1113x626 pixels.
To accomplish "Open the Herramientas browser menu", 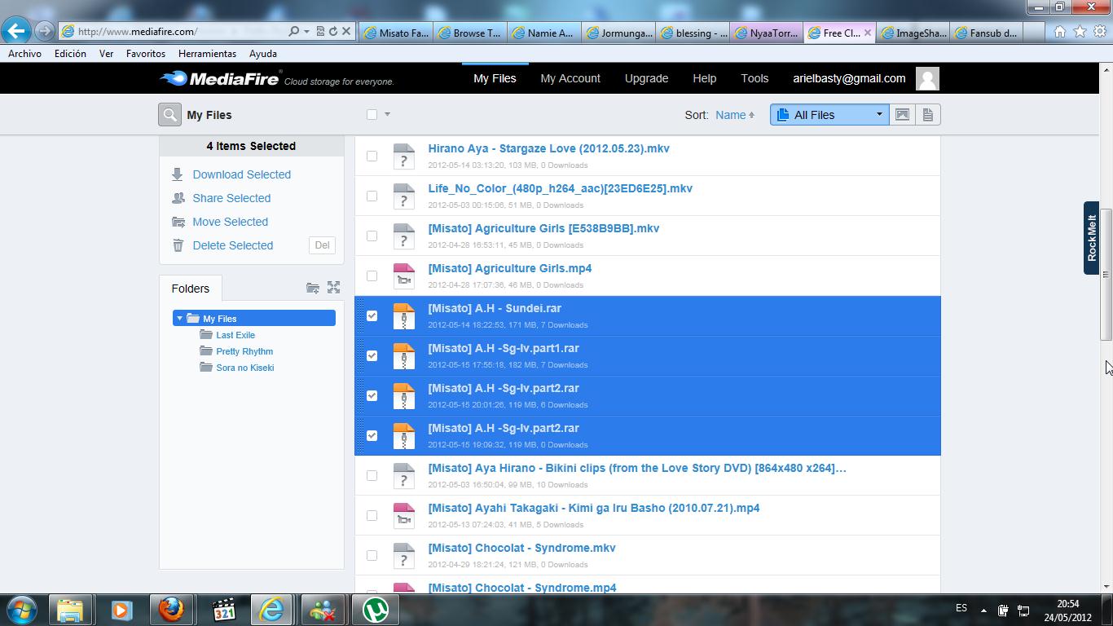I will [207, 53].
